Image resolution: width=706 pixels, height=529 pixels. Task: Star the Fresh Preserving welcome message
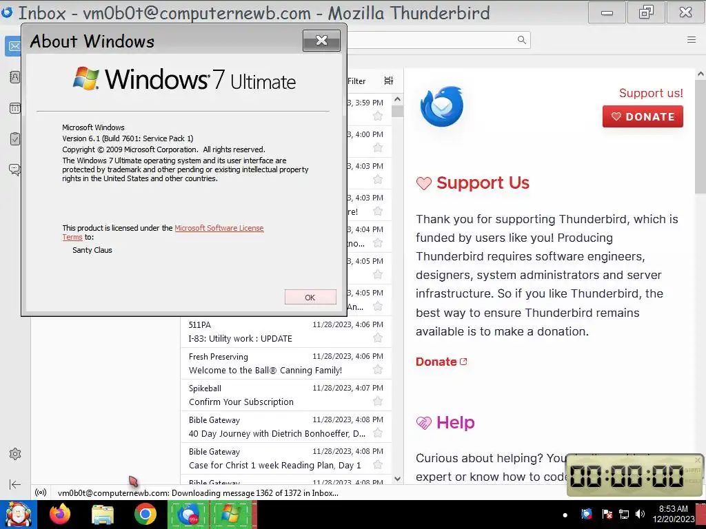(378, 370)
